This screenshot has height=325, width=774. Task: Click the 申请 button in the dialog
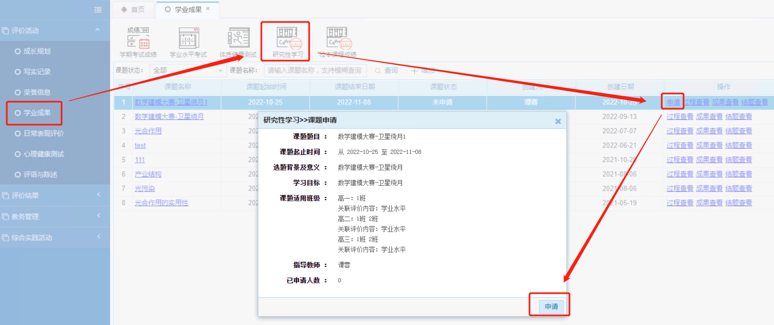(x=551, y=307)
